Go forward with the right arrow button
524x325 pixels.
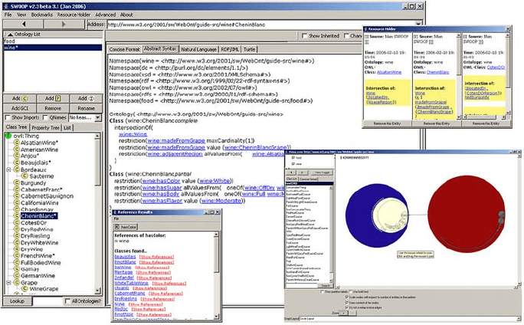pyautogui.click(x=64, y=24)
